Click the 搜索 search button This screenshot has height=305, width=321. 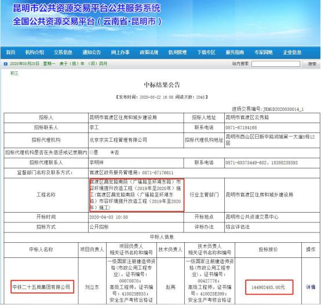click(312, 64)
